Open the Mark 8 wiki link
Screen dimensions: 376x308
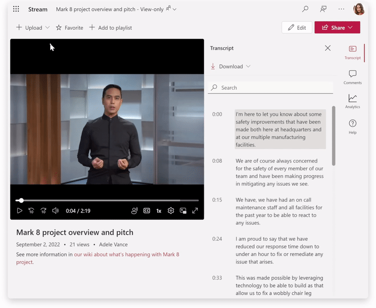(126, 254)
